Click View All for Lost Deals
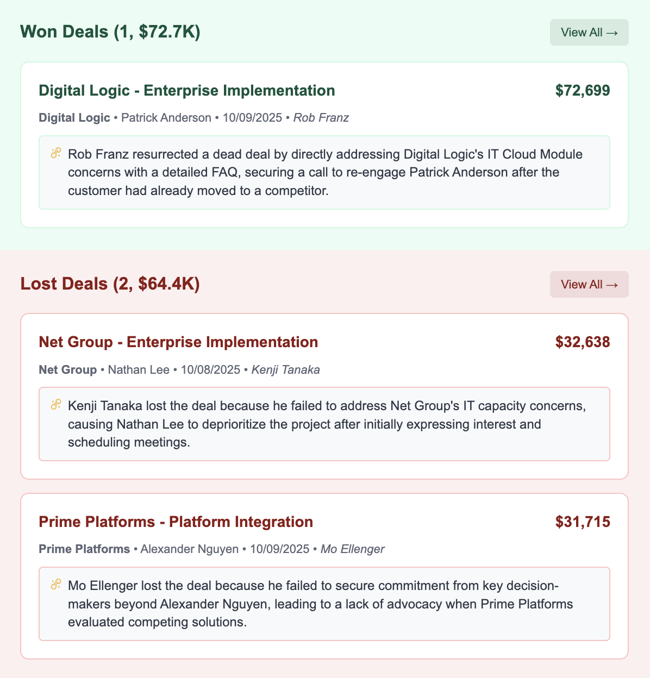 [x=589, y=285]
